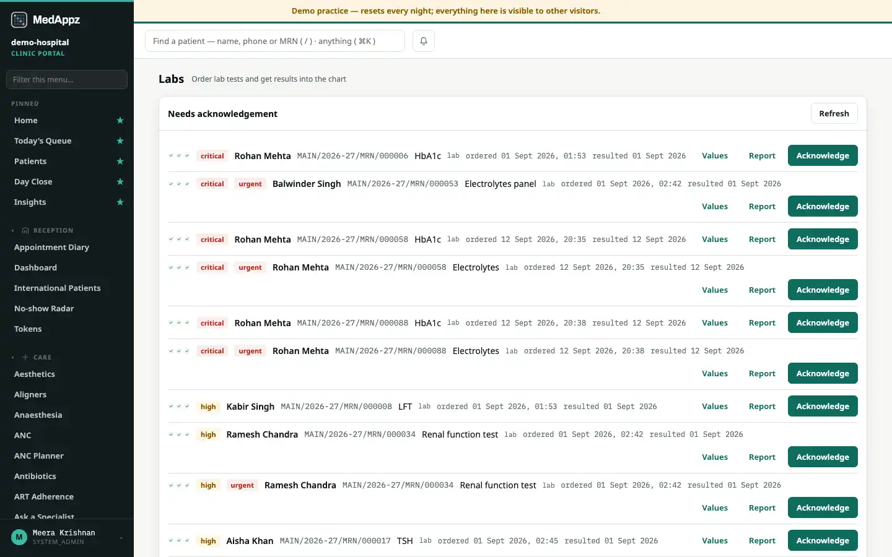The width and height of the screenshot is (892, 557).
Task: Open Report for Balwinder Singh Electrolytes panel
Action: click(762, 207)
